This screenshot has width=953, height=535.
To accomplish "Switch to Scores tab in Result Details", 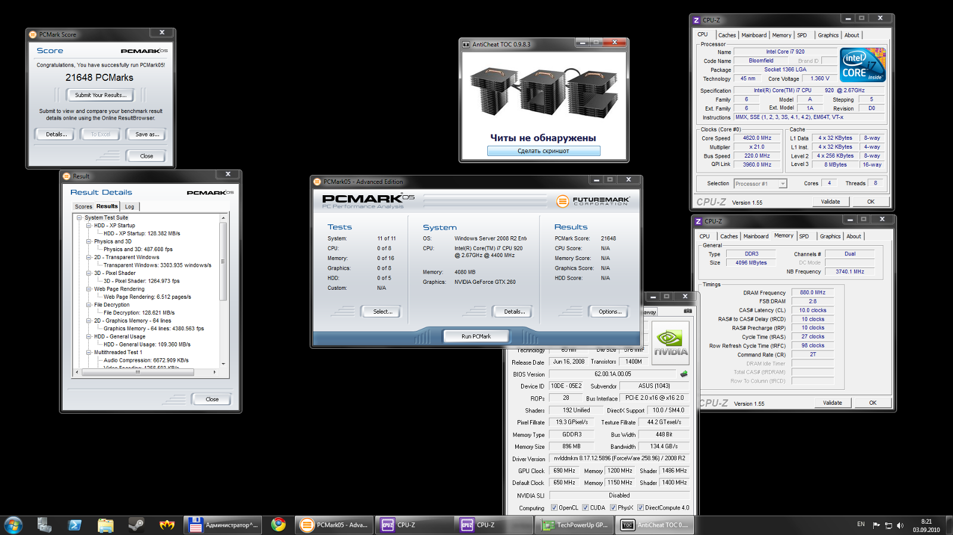I will click(x=83, y=207).
